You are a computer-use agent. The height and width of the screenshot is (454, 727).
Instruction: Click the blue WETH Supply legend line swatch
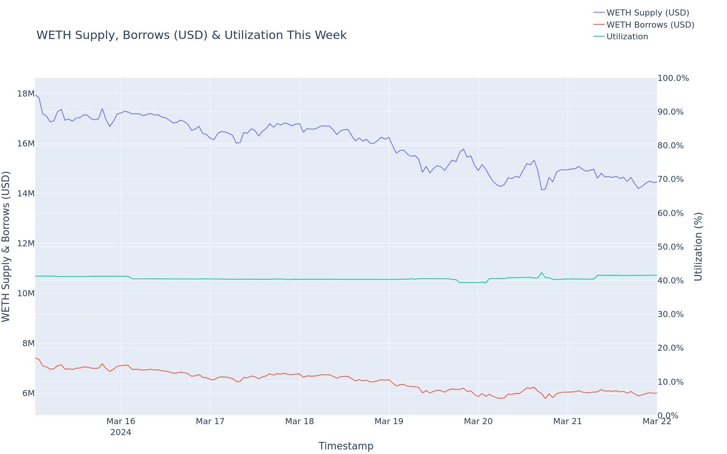599,12
